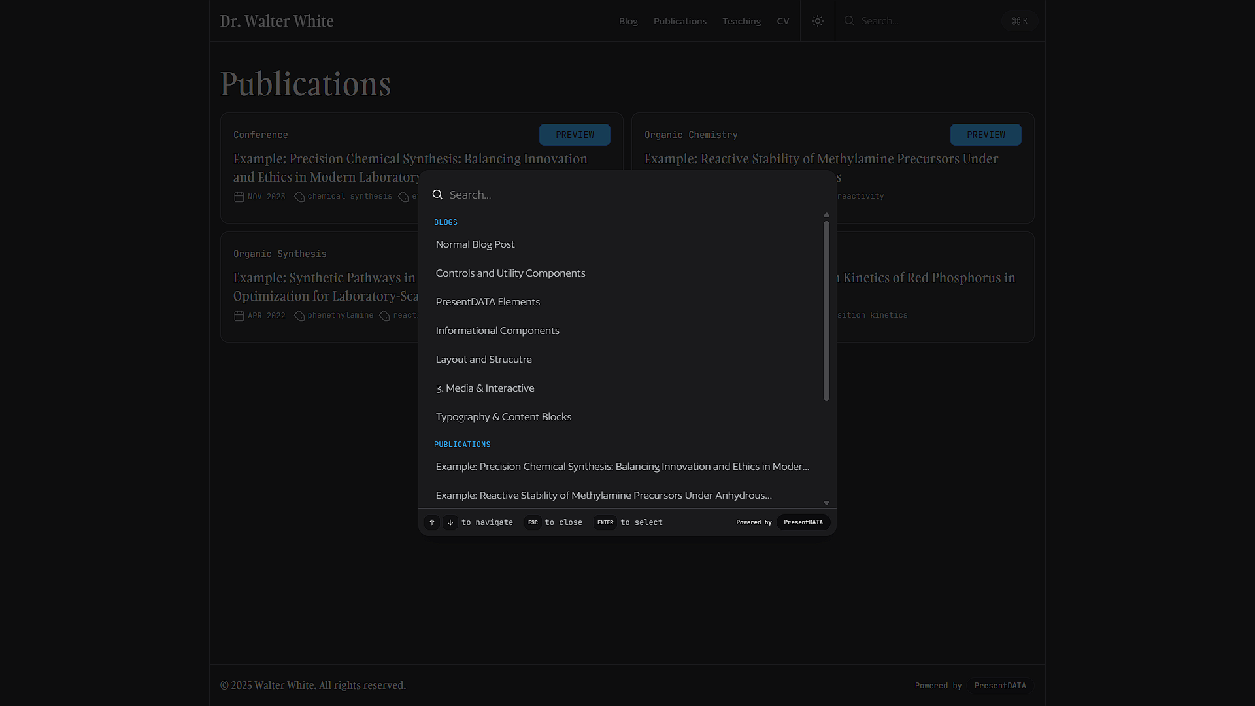The image size is (1255, 706).
Task: Toggle the light/dark theme sun icon
Action: pyautogui.click(x=817, y=21)
